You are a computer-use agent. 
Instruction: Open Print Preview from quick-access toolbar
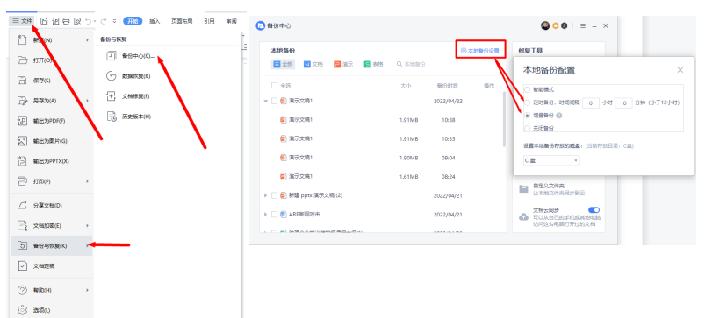77,21
